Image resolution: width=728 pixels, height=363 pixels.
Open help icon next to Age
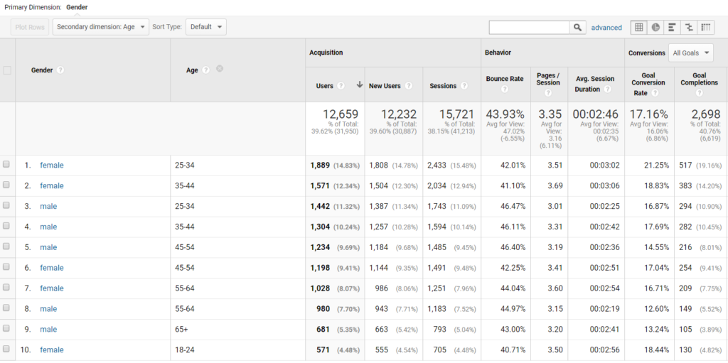point(205,70)
